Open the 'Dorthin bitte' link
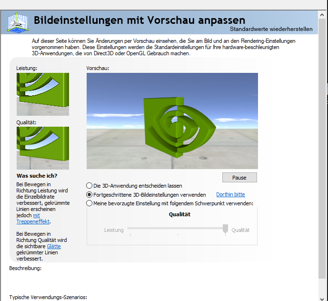Screen dimensions: 328x301 click(230, 194)
